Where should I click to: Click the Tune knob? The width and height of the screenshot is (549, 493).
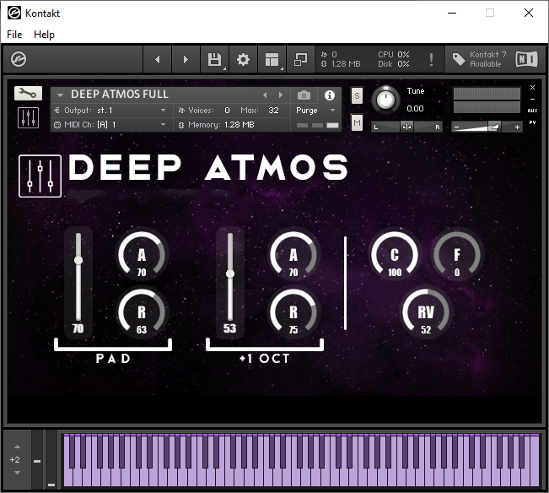click(385, 100)
